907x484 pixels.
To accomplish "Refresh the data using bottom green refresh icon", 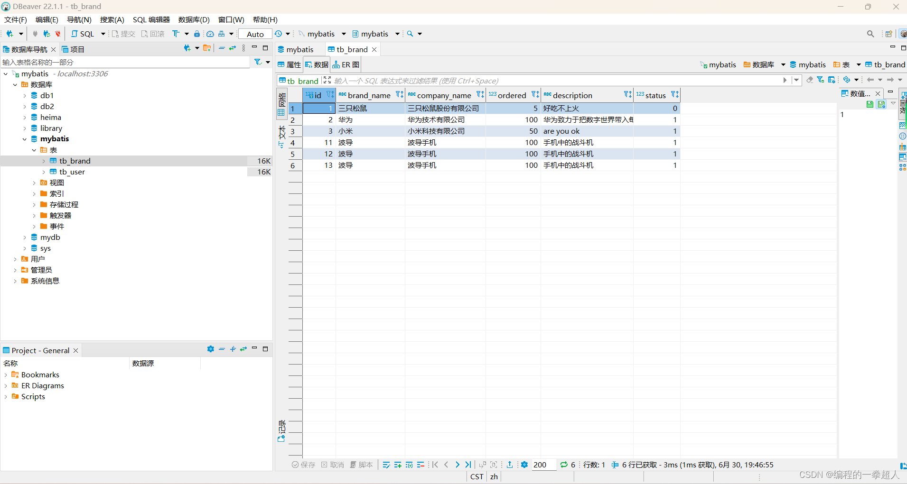I will pyautogui.click(x=564, y=465).
